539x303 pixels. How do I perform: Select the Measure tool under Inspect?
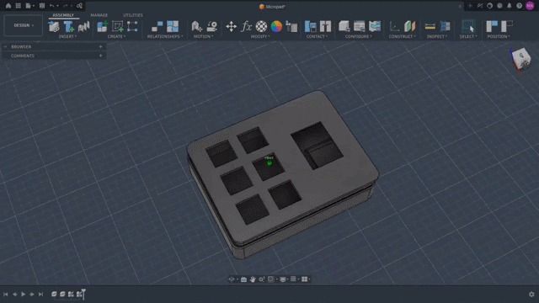pos(430,26)
